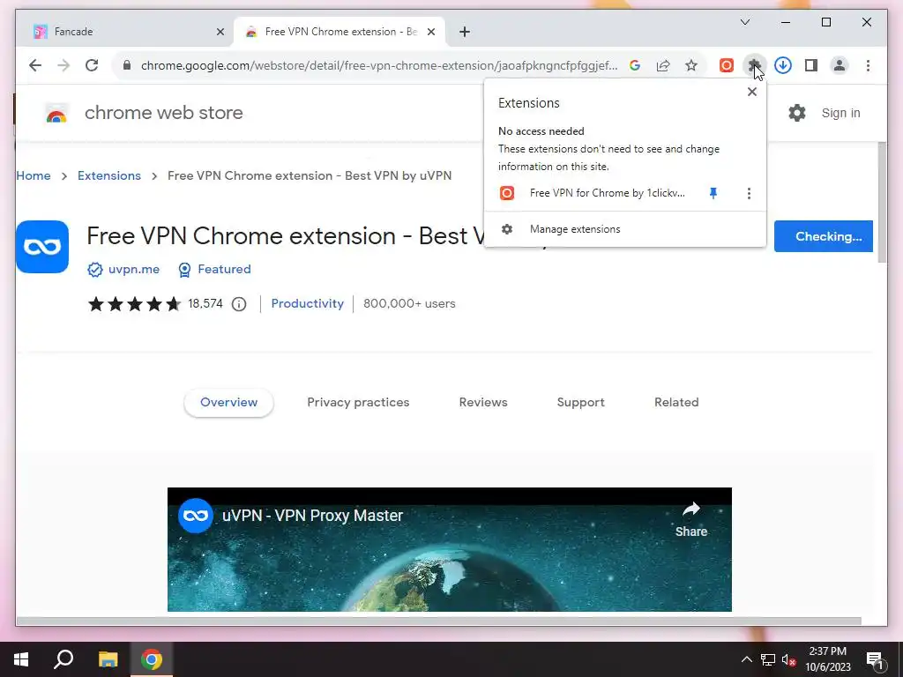Toggle the Extensions puzzle piece menu
Image resolution: width=903 pixels, height=677 pixels.
pos(754,65)
